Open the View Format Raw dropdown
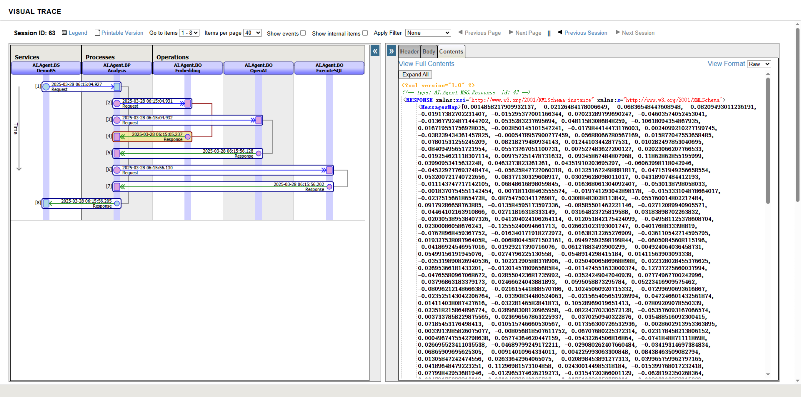This screenshot has height=397, width=801. (x=759, y=64)
